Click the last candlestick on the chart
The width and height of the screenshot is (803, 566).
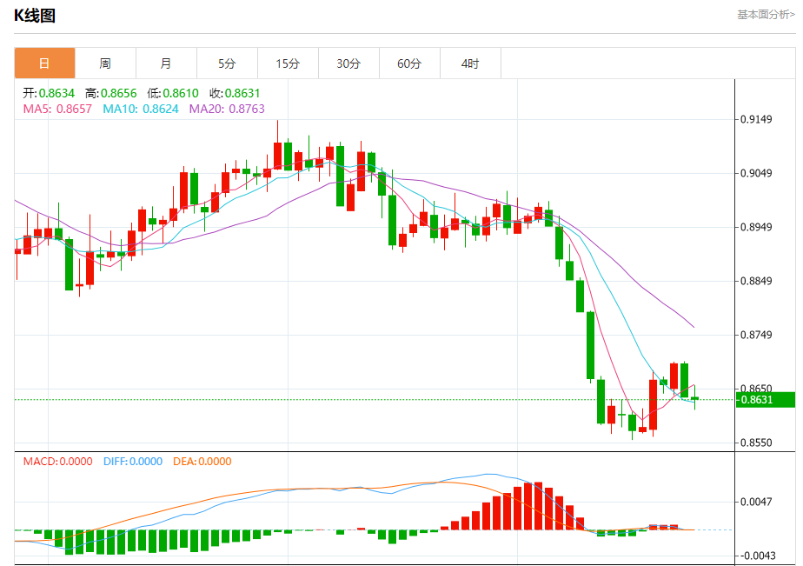[x=695, y=398]
